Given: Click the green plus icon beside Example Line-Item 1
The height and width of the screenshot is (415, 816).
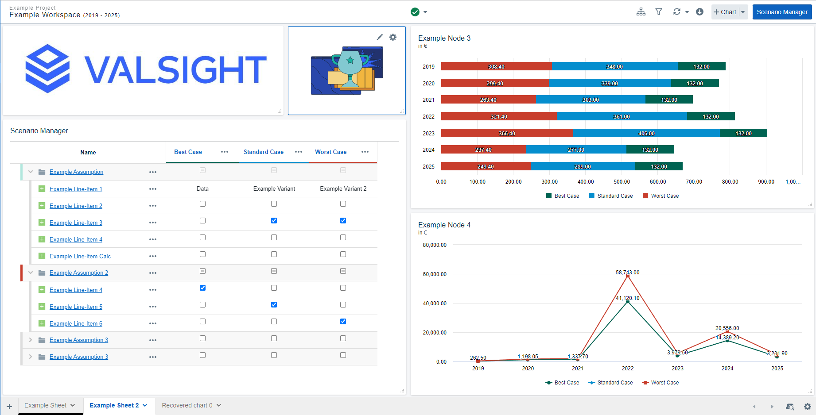Looking at the screenshot, I should coord(42,188).
